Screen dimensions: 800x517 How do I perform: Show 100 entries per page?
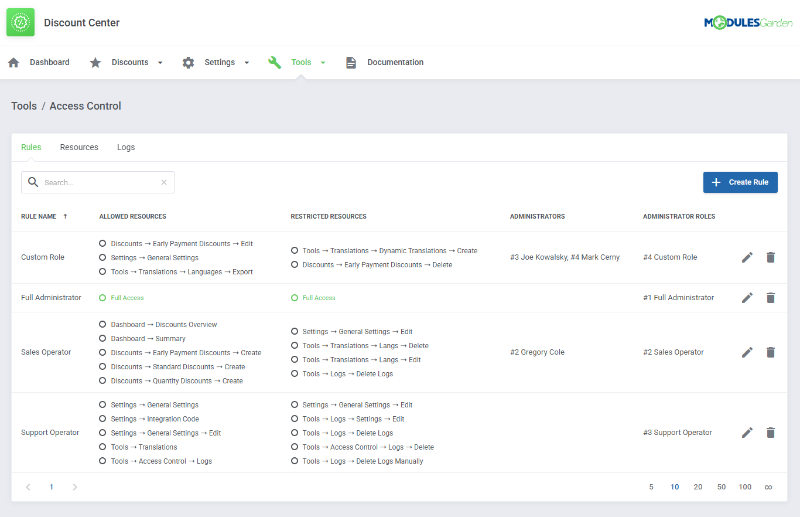tap(745, 487)
